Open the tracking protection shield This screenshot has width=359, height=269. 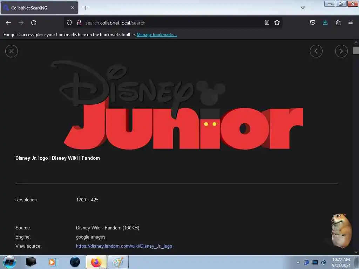click(x=69, y=23)
